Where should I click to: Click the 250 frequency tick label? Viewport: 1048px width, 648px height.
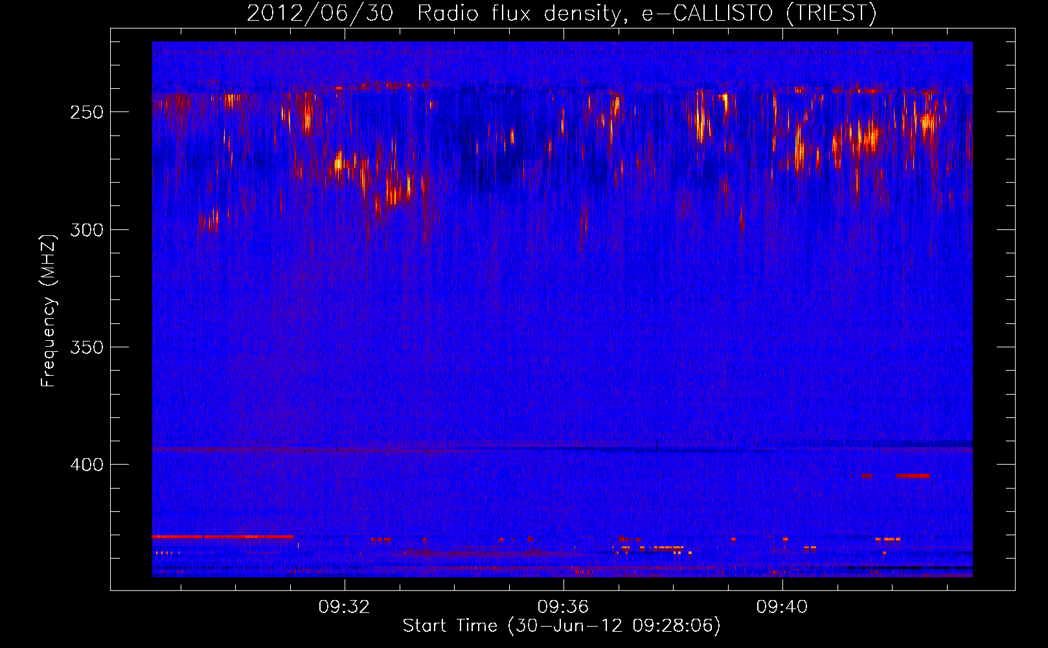pyautogui.click(x=87, y=112)
